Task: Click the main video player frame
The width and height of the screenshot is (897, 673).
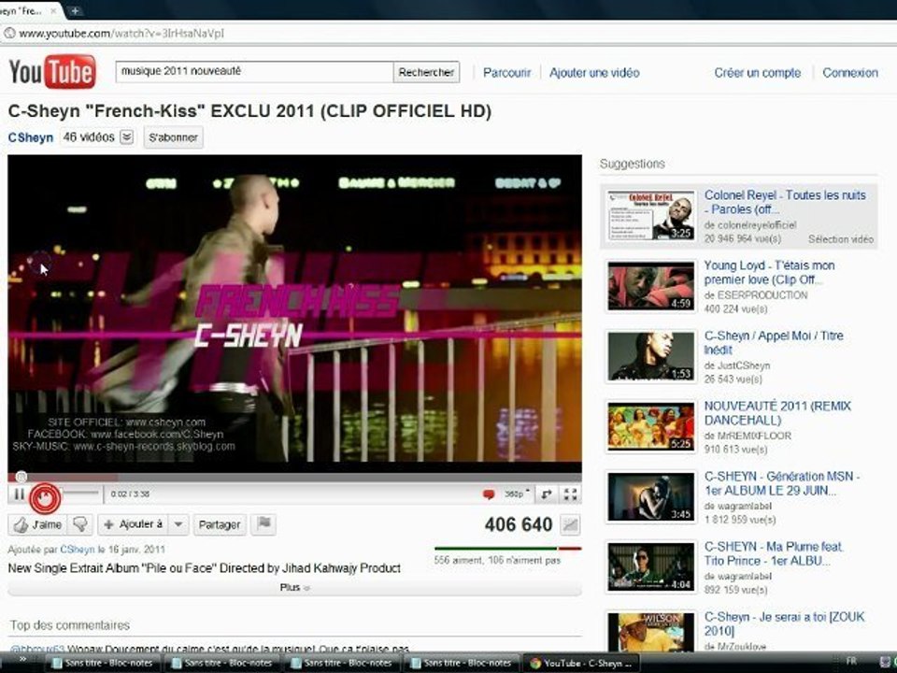Action: (x=294, y=313)
